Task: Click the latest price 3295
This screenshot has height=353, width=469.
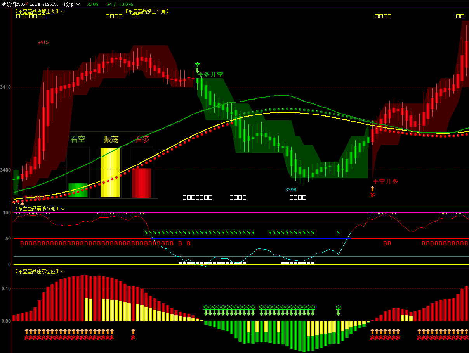Action: click(93, 4)
